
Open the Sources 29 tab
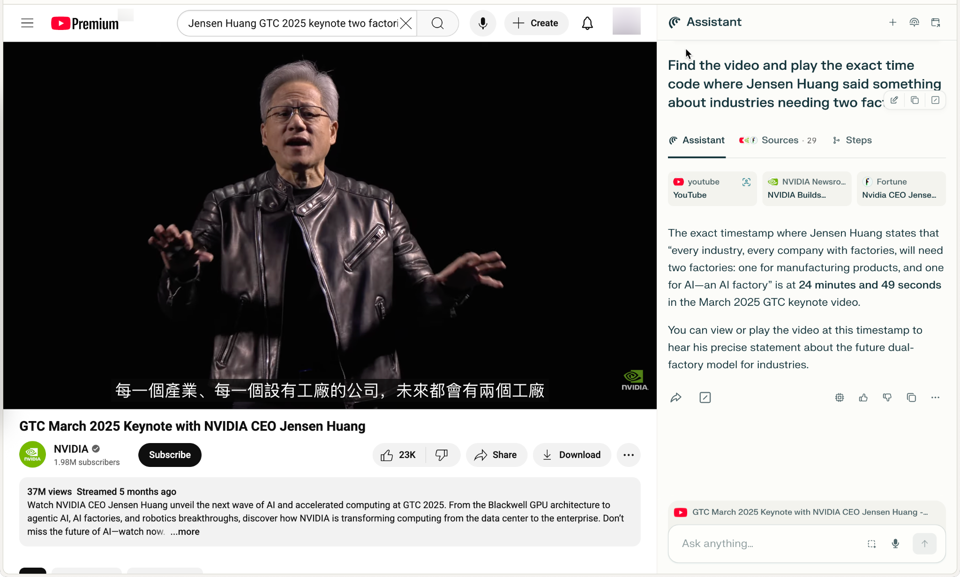[x=777, y=140]
